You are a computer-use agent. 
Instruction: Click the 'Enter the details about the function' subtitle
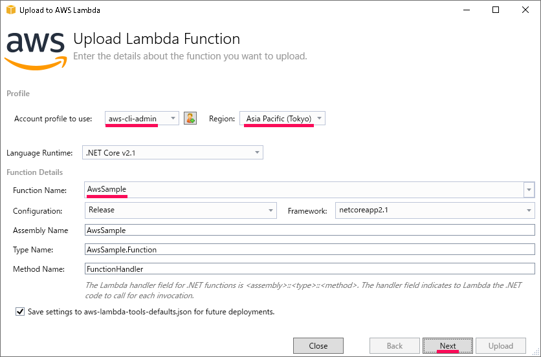pyautogui.click(x=190, y=56)
